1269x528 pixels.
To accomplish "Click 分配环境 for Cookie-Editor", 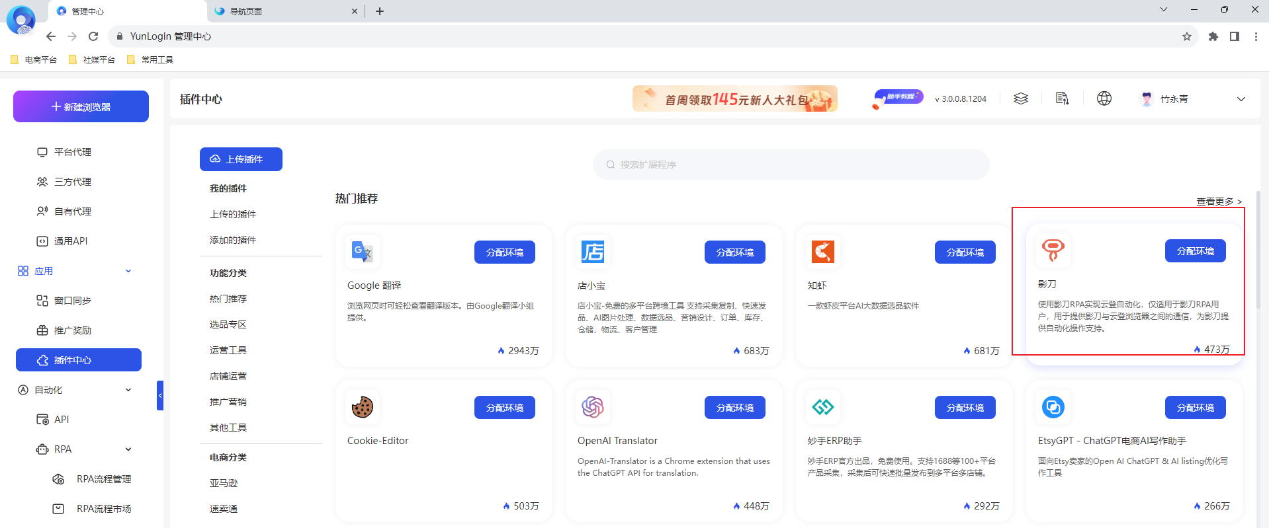I will click(505, 408).
